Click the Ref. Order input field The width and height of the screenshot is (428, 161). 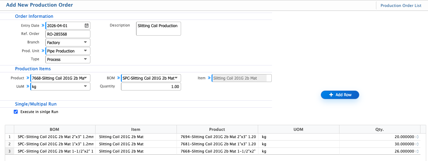(68, 34)
